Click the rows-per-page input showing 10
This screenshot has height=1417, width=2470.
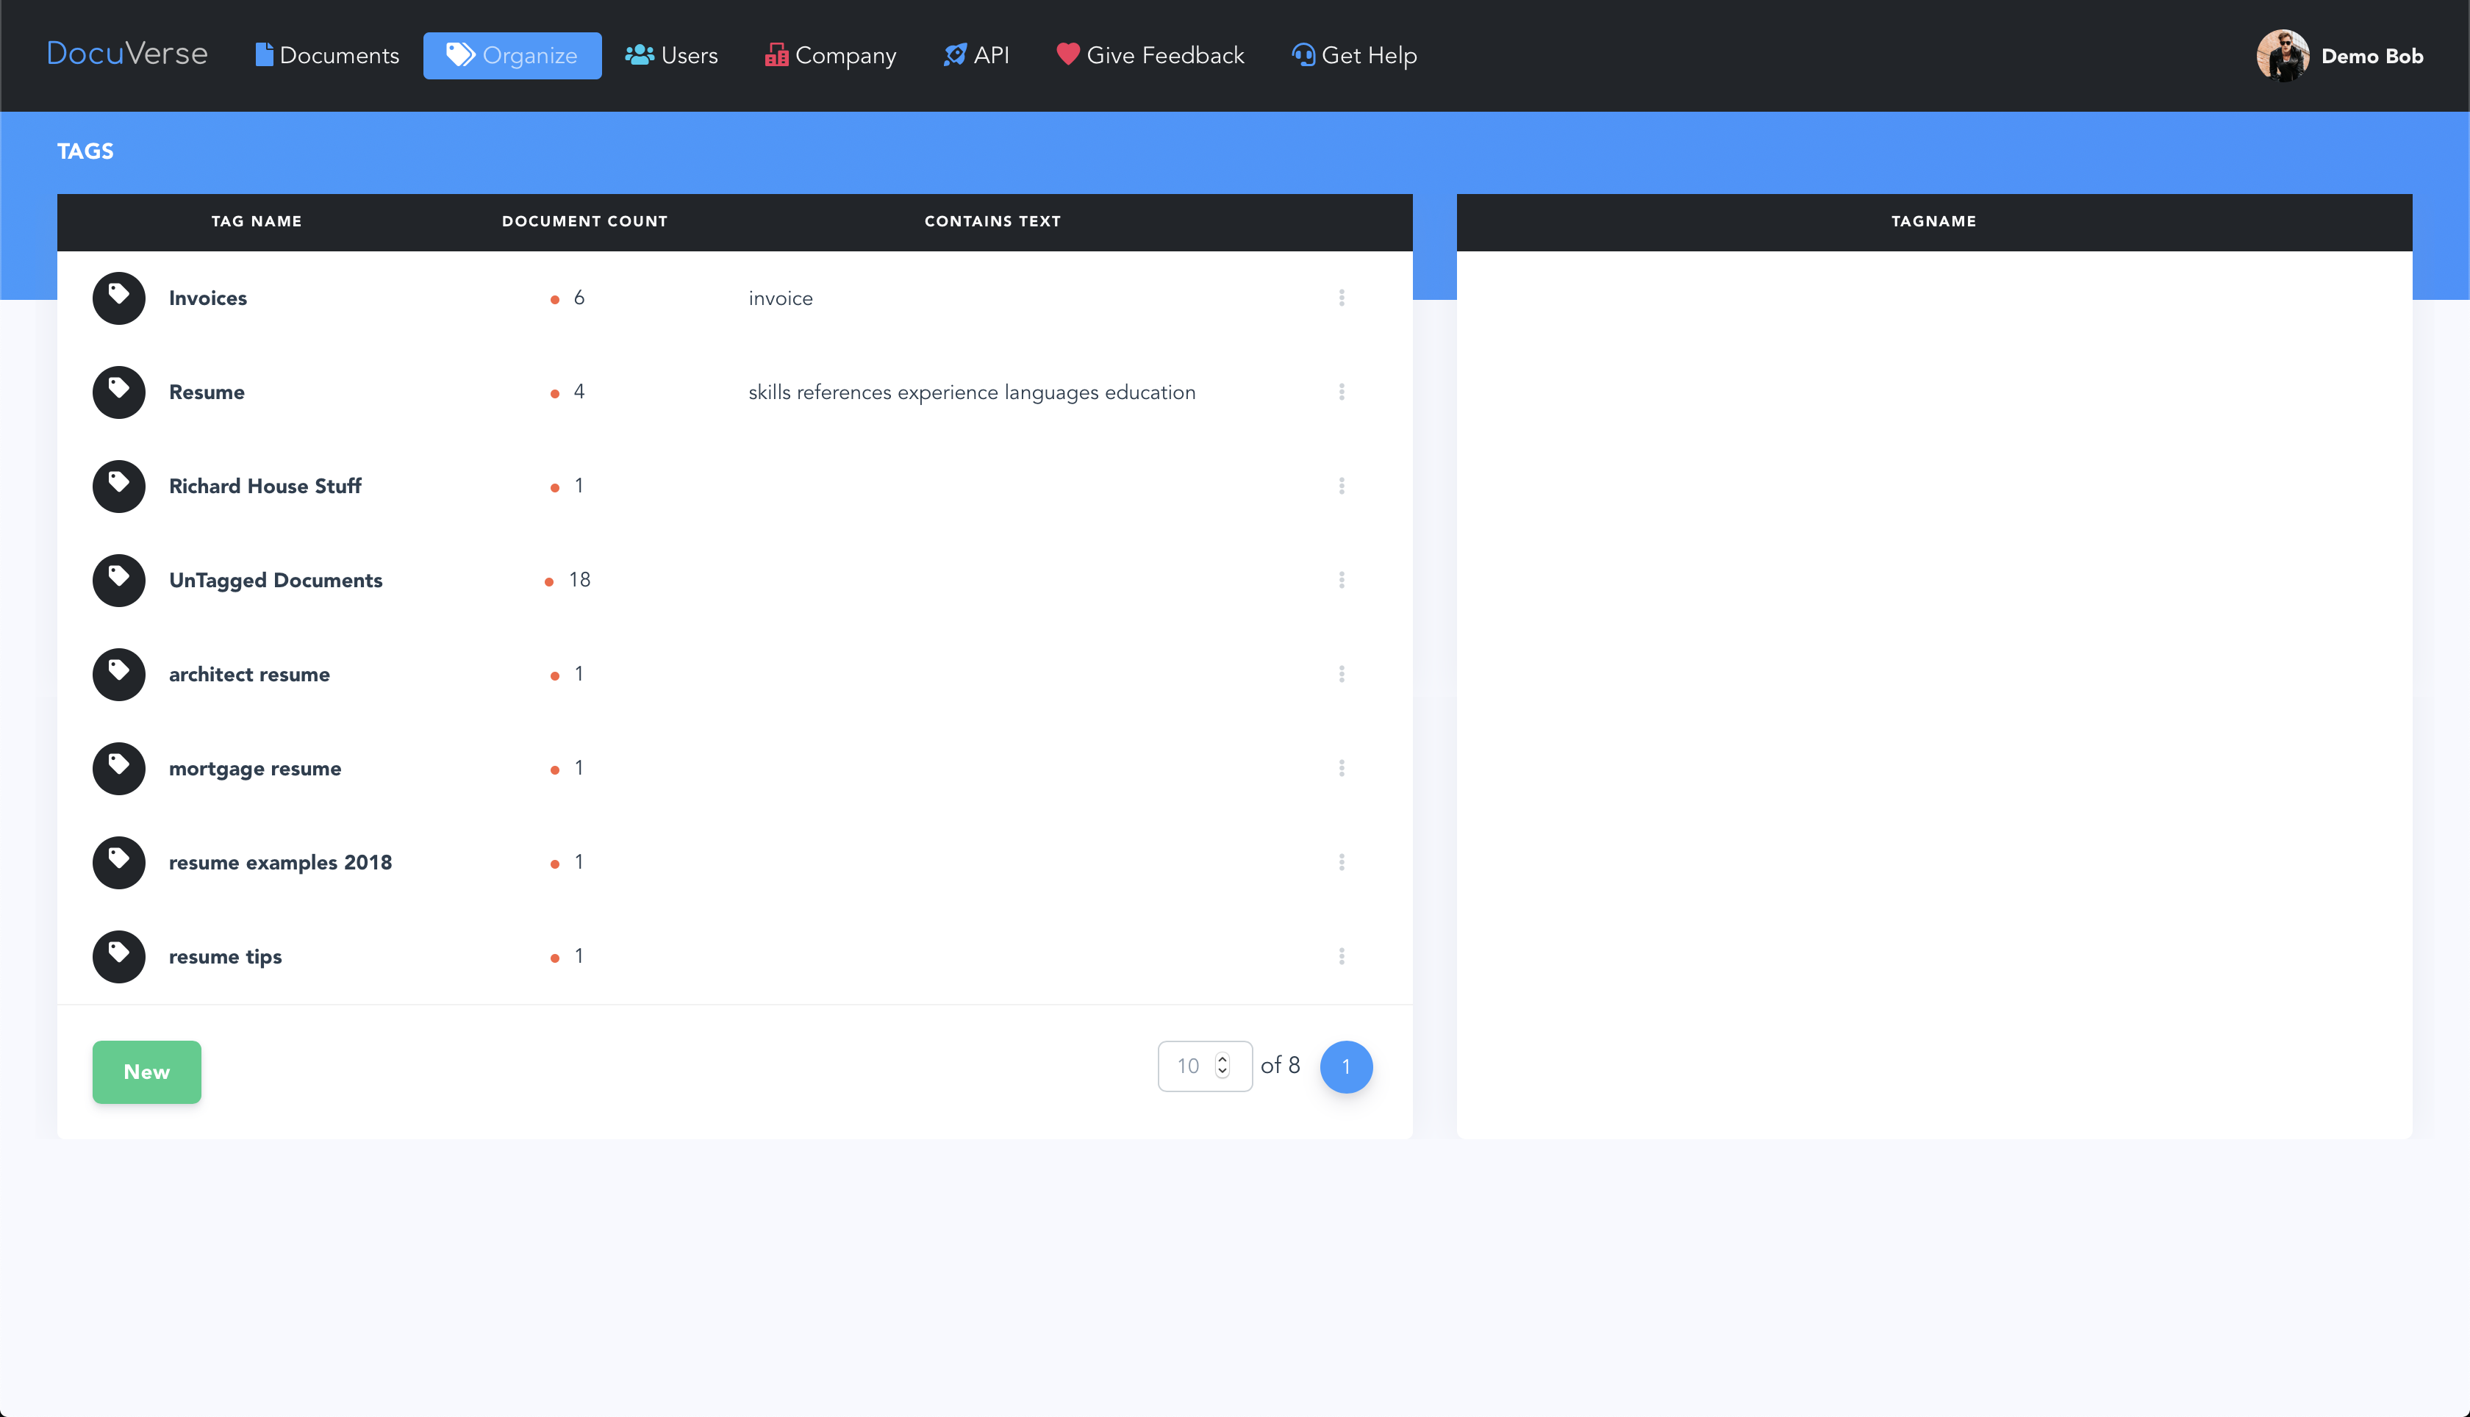[x=1188, y=1066]
